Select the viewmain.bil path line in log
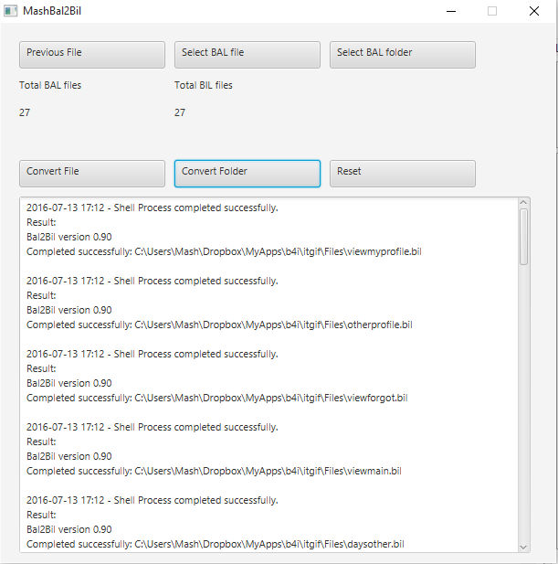 [214, 471]
